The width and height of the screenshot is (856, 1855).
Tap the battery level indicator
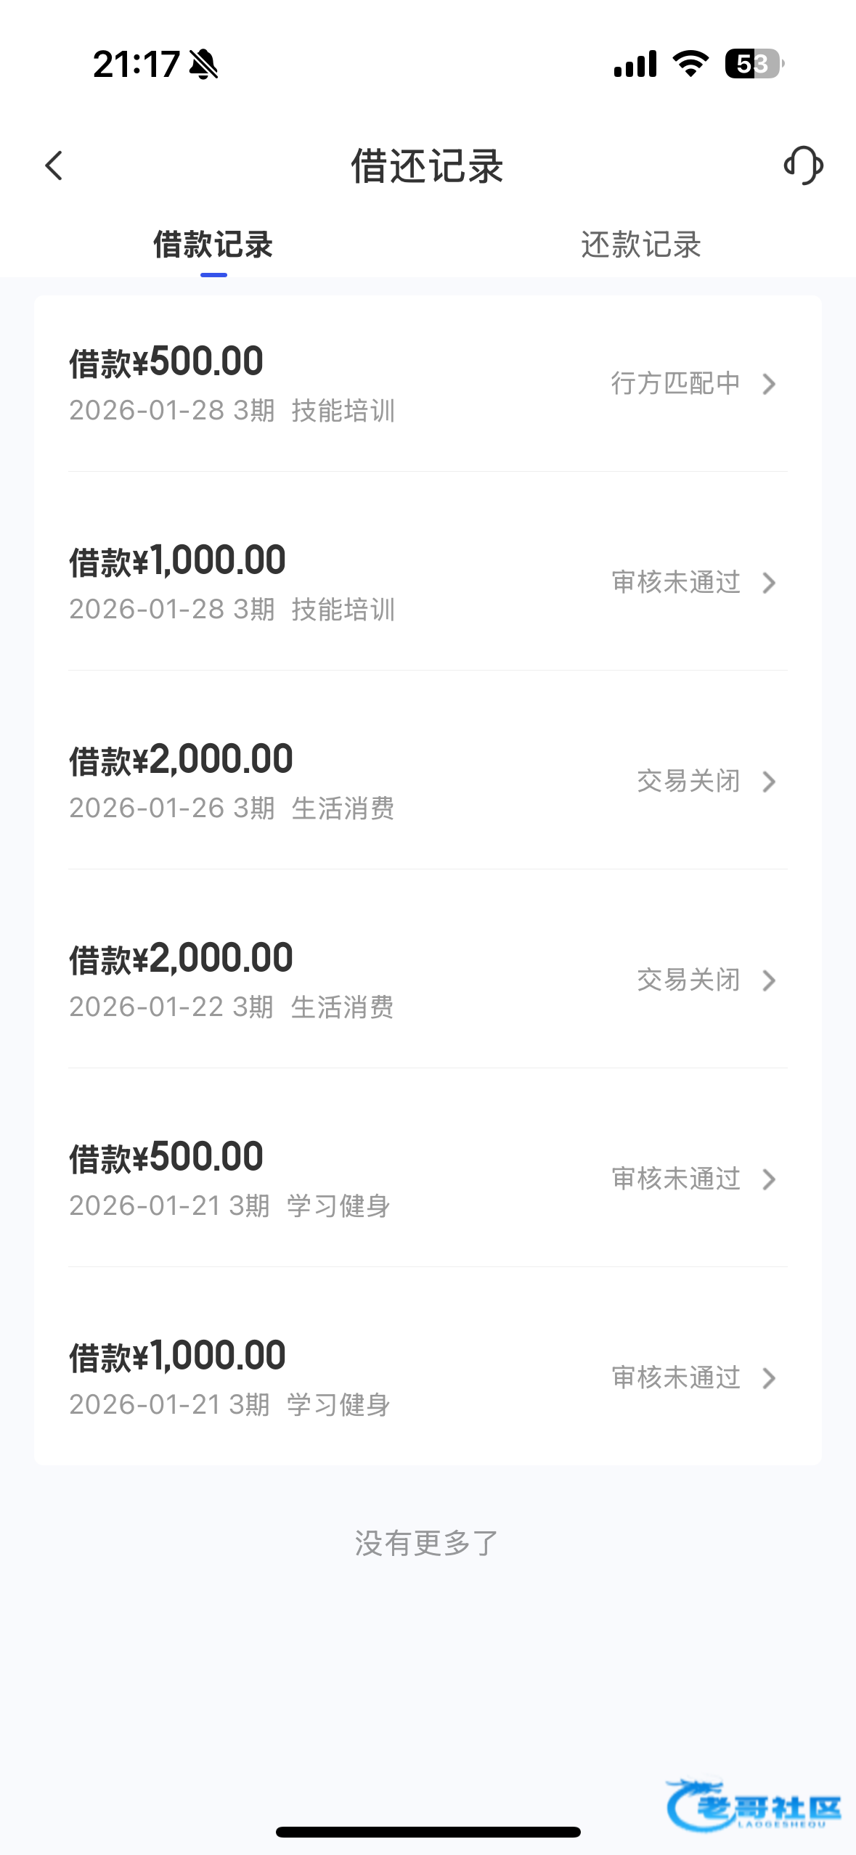click(x=754, y=64)
